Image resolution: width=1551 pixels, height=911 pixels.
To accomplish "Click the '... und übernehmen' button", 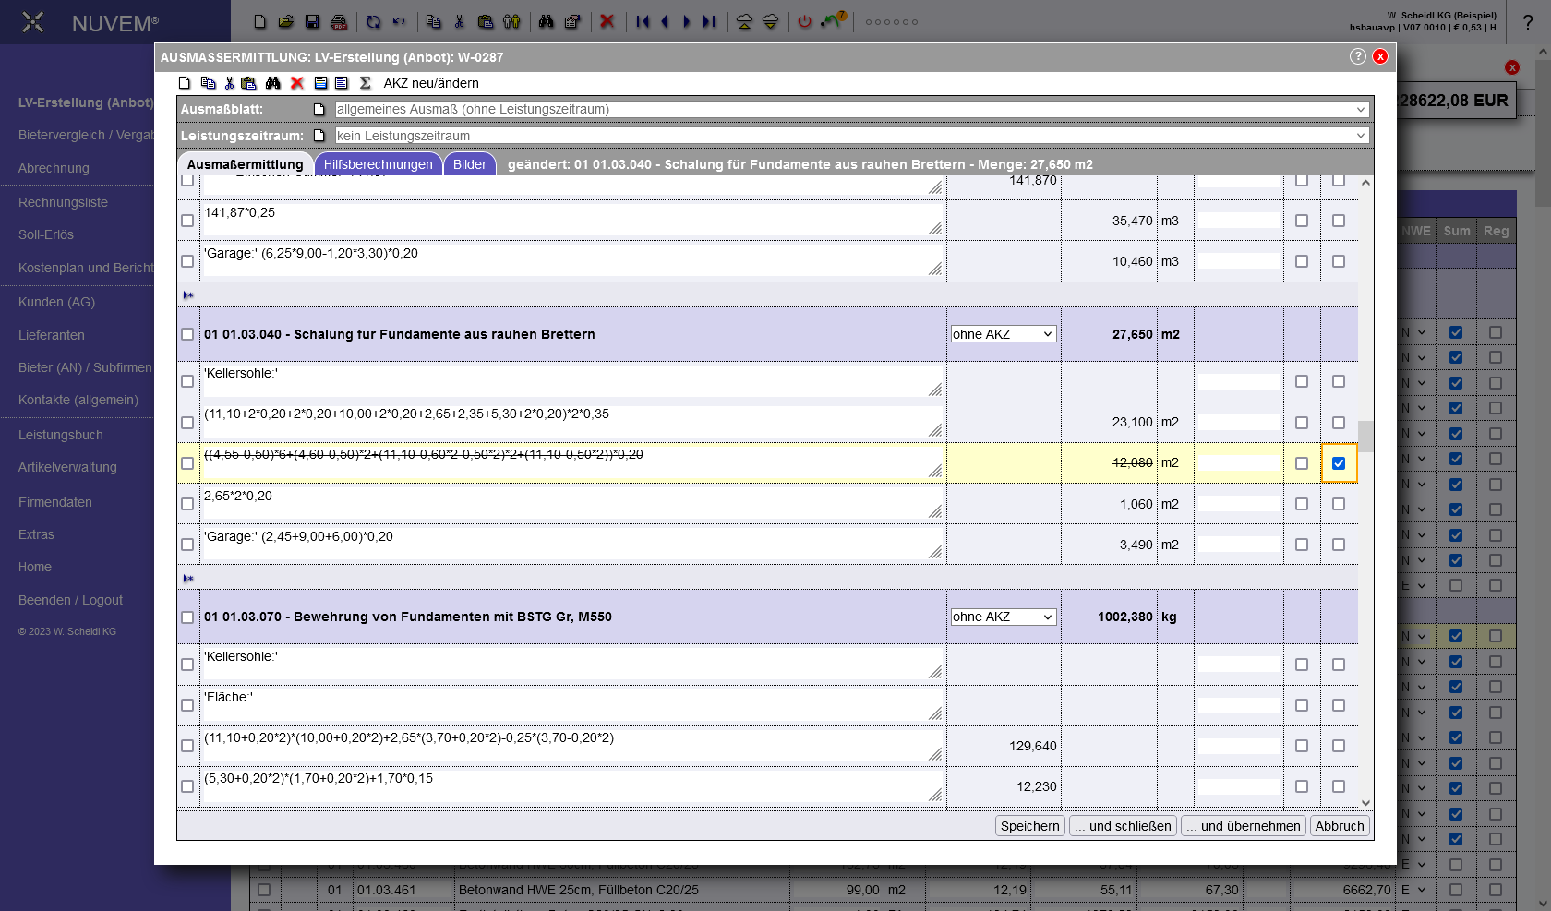I will (1244, 826).
